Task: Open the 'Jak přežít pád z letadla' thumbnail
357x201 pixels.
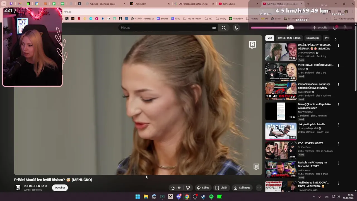Action: [x=281, y=131]
